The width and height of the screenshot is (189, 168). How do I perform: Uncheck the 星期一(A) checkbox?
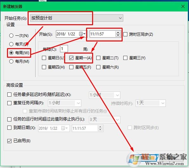coord(71,58)
